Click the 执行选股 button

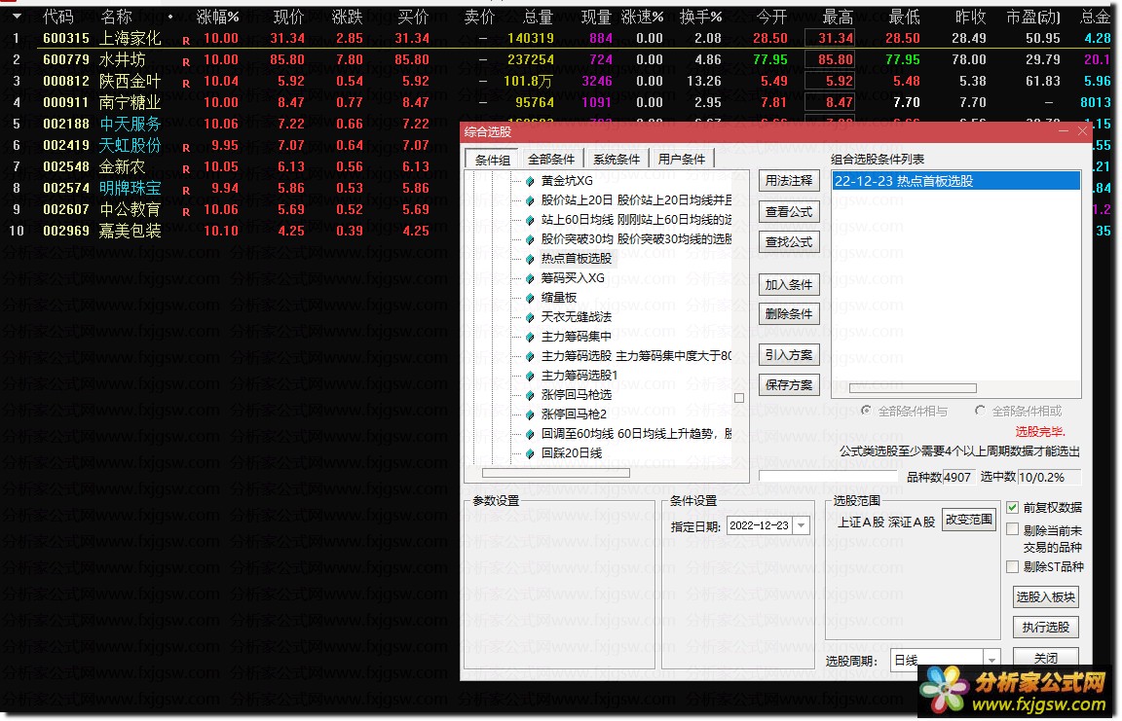pos(1045,628)
